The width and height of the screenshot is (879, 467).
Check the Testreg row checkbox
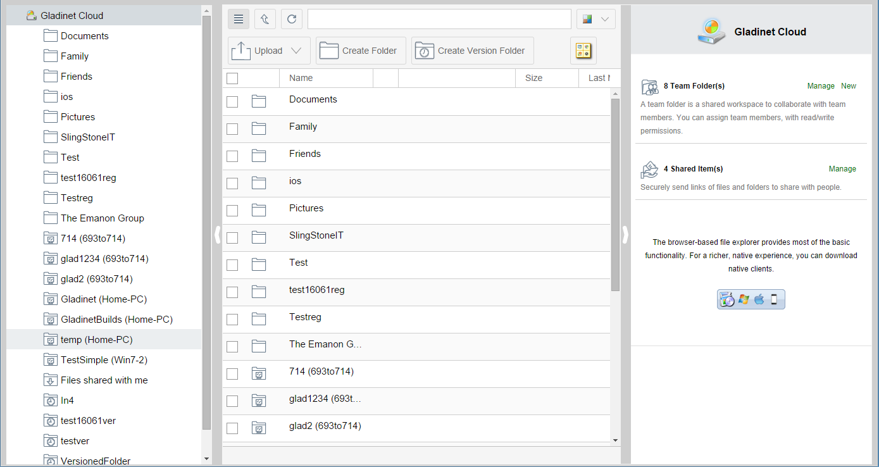pos(232,319)
